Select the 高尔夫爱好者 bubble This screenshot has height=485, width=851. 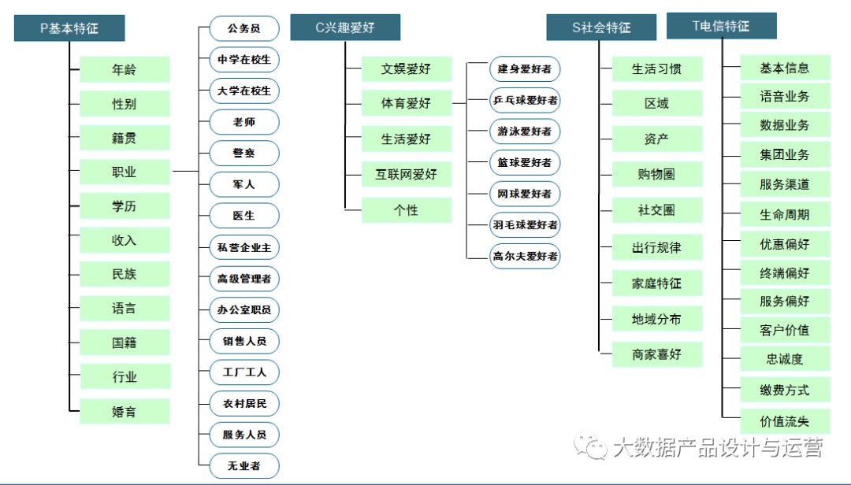point(525,256)
